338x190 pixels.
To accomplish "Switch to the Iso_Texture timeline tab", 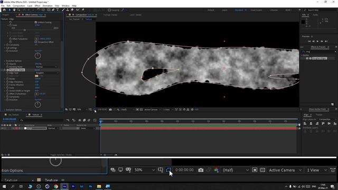I will tap(13, 115).
